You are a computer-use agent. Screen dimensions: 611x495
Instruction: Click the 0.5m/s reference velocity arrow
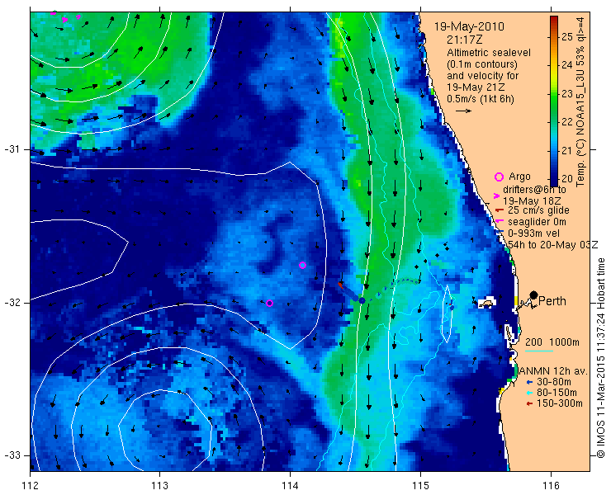463,111
